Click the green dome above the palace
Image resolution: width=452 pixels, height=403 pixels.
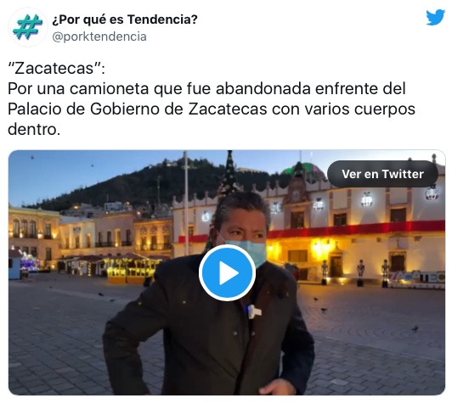(x=306, y=171)
